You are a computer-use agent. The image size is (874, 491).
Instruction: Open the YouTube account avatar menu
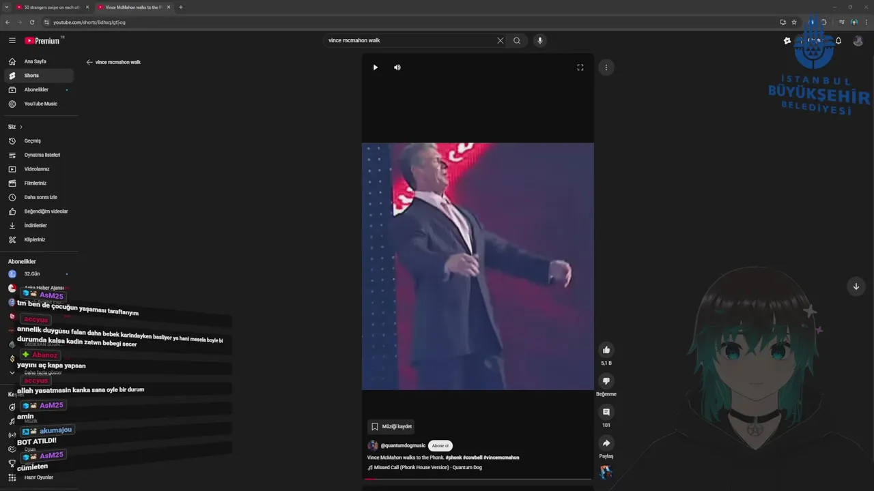click(858, 40)
